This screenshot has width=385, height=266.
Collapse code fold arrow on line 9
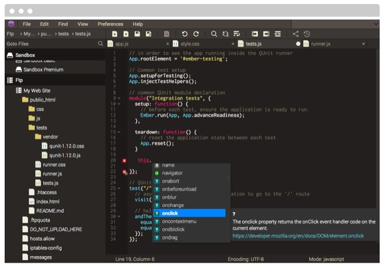click(119, 98)
